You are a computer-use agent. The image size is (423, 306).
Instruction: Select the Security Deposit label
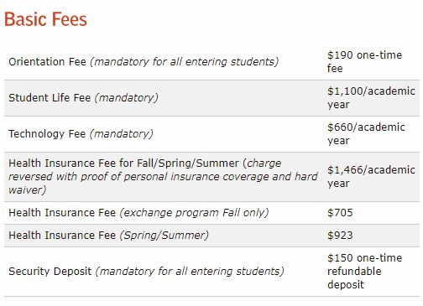[50, 272]
